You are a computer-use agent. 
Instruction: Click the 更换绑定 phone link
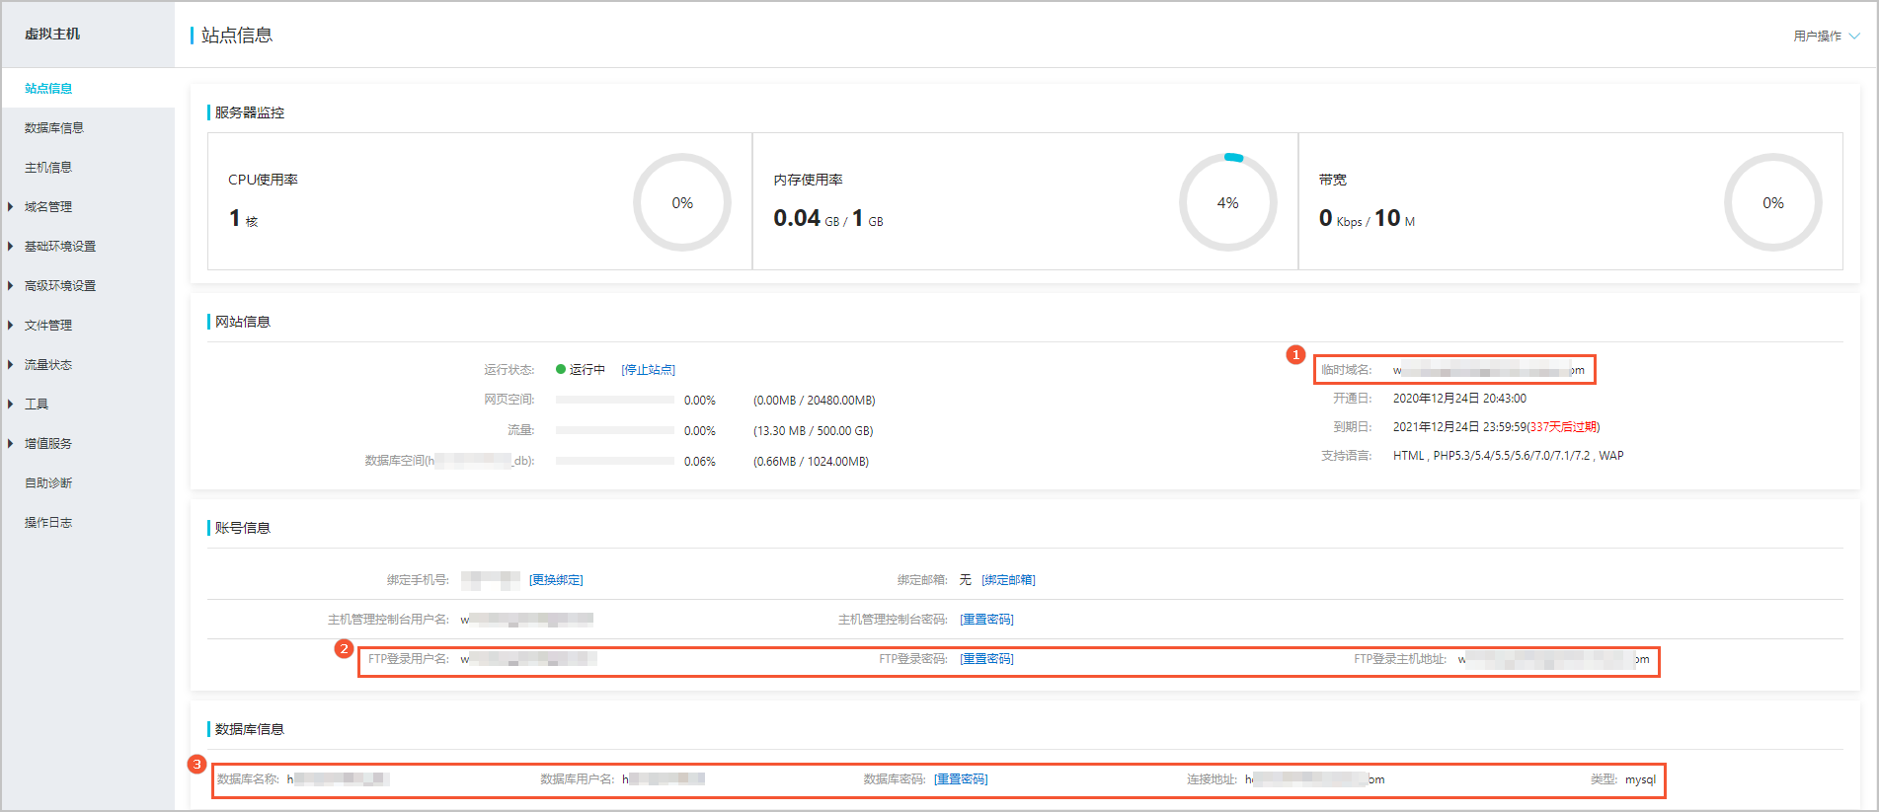556,579
